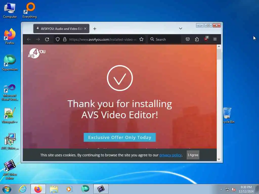Click the scrollbar down arrow

click(219, 159)
